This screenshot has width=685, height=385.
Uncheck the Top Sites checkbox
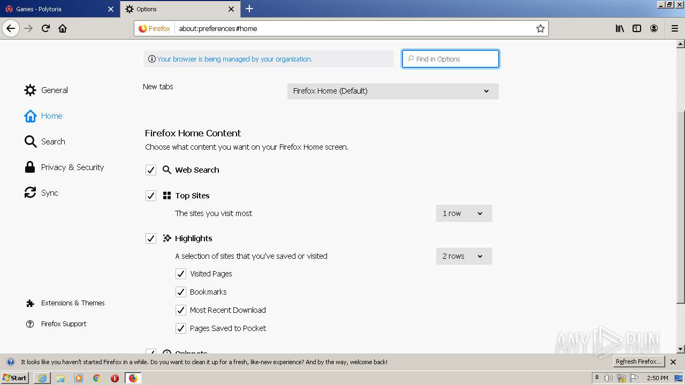tap(151, 196)
